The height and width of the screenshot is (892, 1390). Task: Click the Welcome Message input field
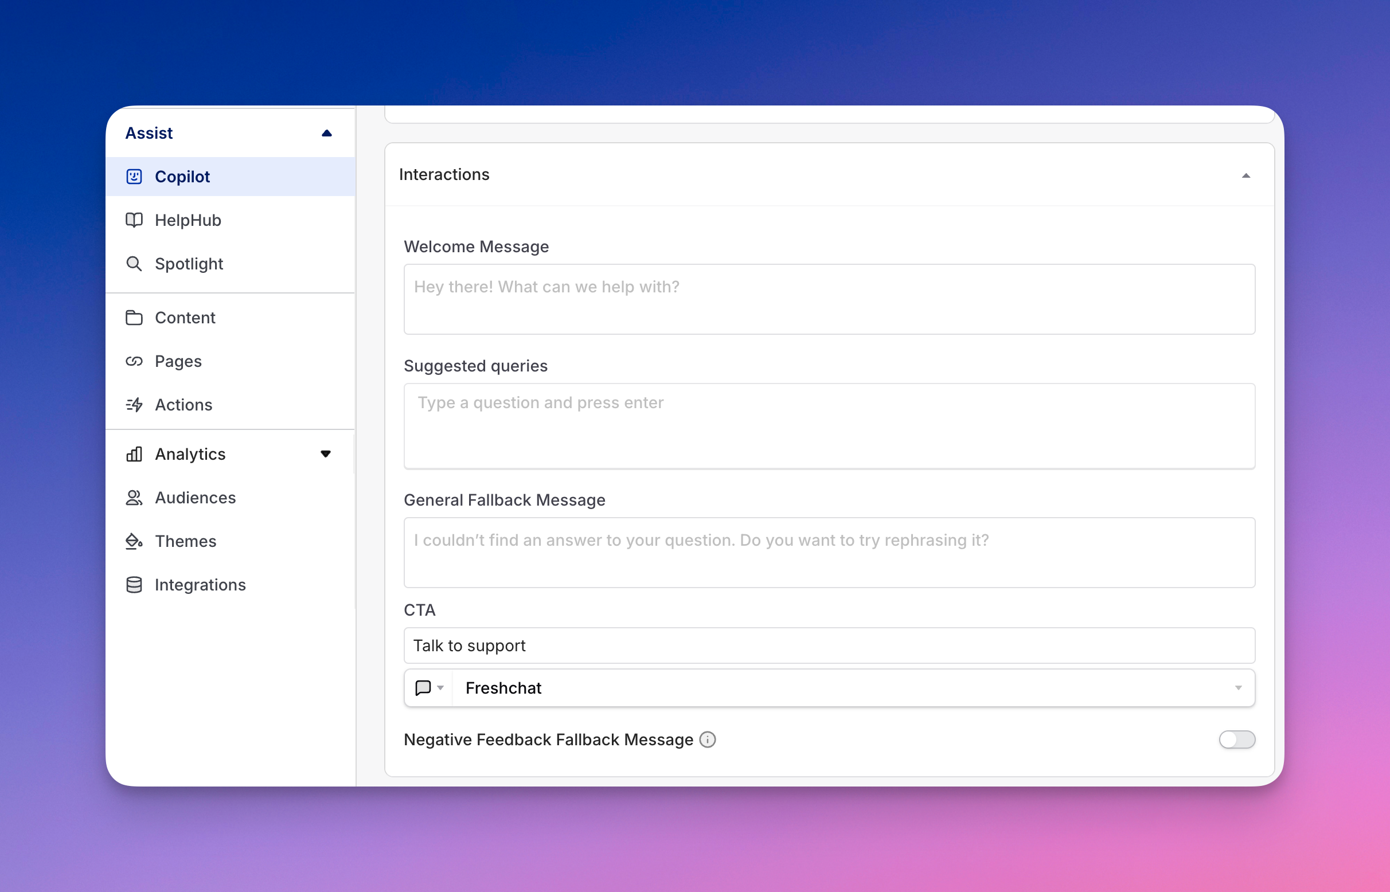(829, 300)
